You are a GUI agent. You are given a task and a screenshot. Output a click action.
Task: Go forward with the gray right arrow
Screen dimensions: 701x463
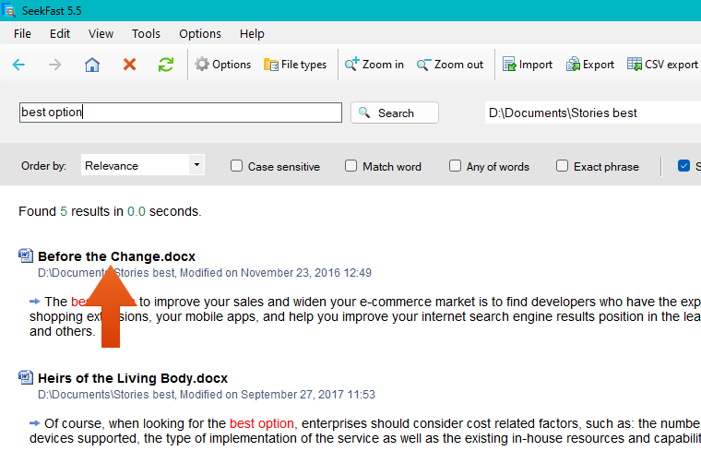point(55,65)
